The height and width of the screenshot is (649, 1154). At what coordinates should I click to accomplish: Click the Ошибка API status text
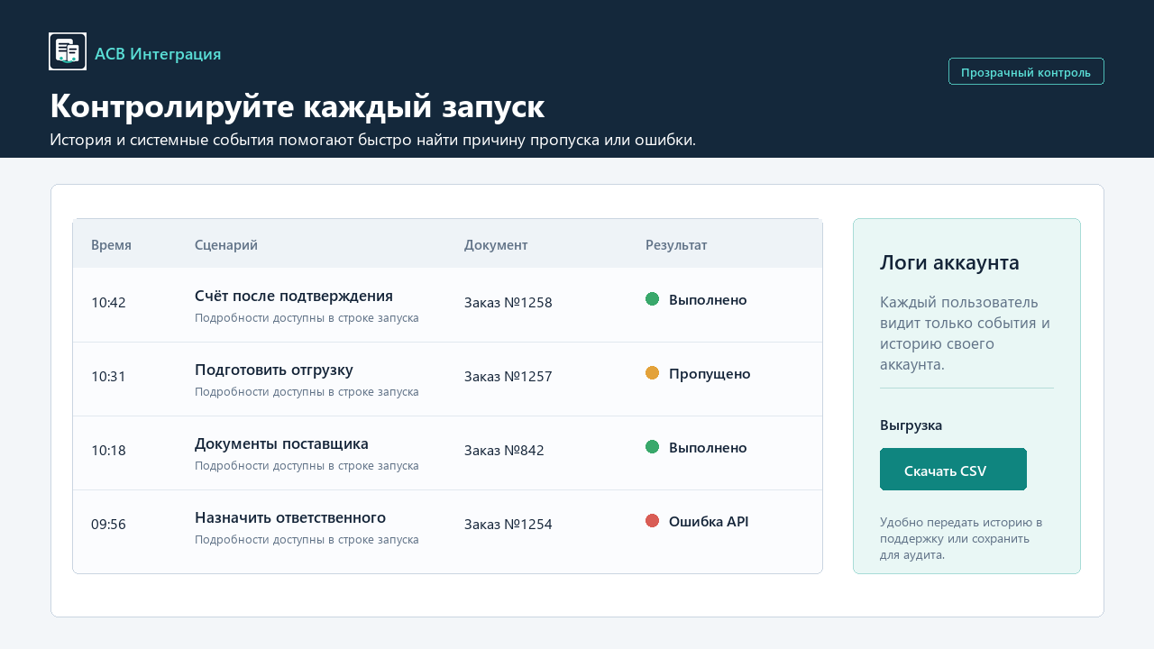pos(709,522)
